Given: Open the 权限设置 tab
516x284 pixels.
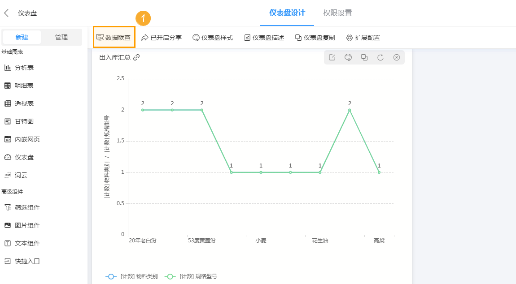Looking at the screenshot, I should point(337,13).
